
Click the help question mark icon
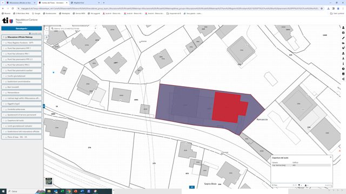point(343,69)
